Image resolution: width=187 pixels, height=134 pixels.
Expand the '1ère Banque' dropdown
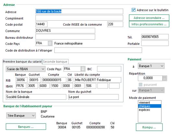tap(21, 115)
